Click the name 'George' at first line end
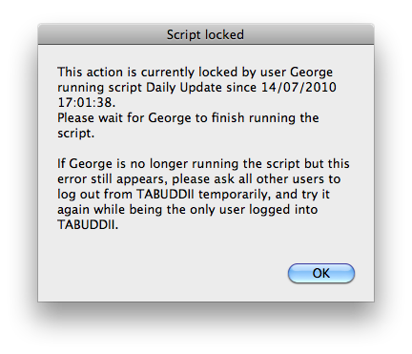This screenshot has height=354, width=412. 311,73
